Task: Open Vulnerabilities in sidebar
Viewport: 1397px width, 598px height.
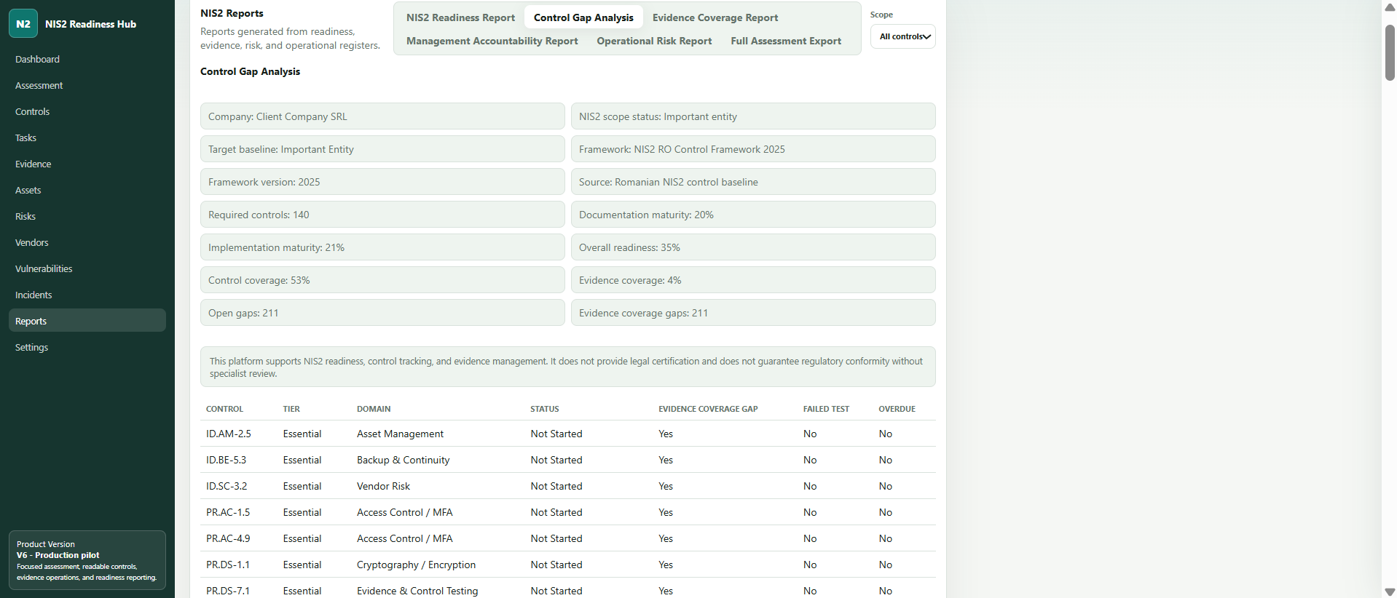Action: [x=87, y=268]
